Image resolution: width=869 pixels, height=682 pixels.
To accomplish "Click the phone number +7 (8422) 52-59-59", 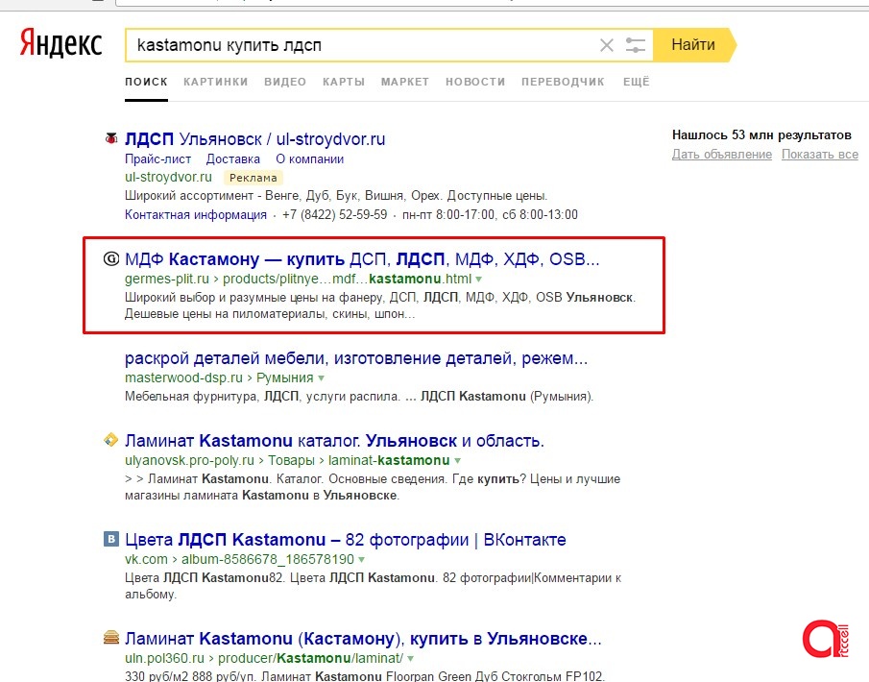I will pyautogui.click(x=335, y=214).
